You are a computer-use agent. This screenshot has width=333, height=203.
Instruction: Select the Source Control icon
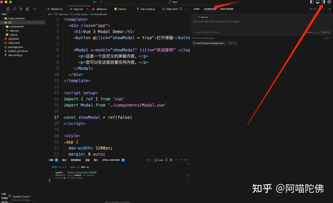pos(20,9)
